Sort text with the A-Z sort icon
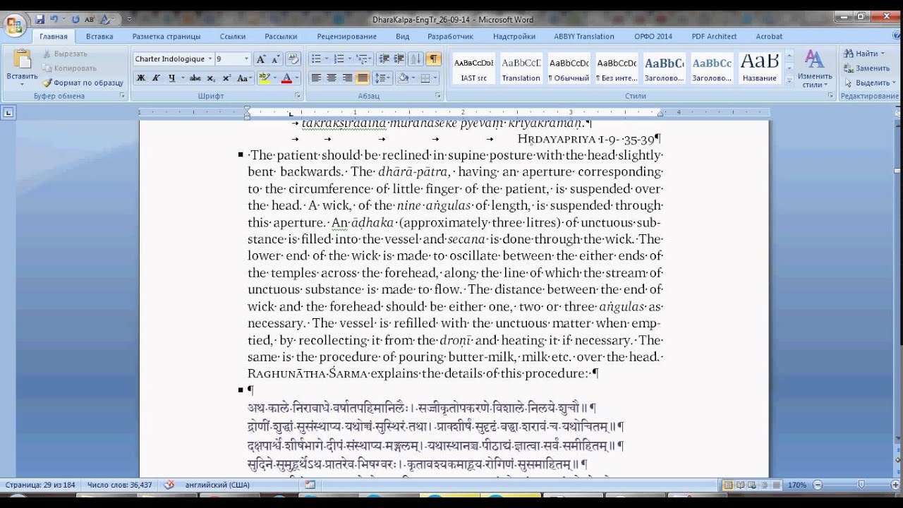The width and height of the screenshot is (903, 508). 416,59
